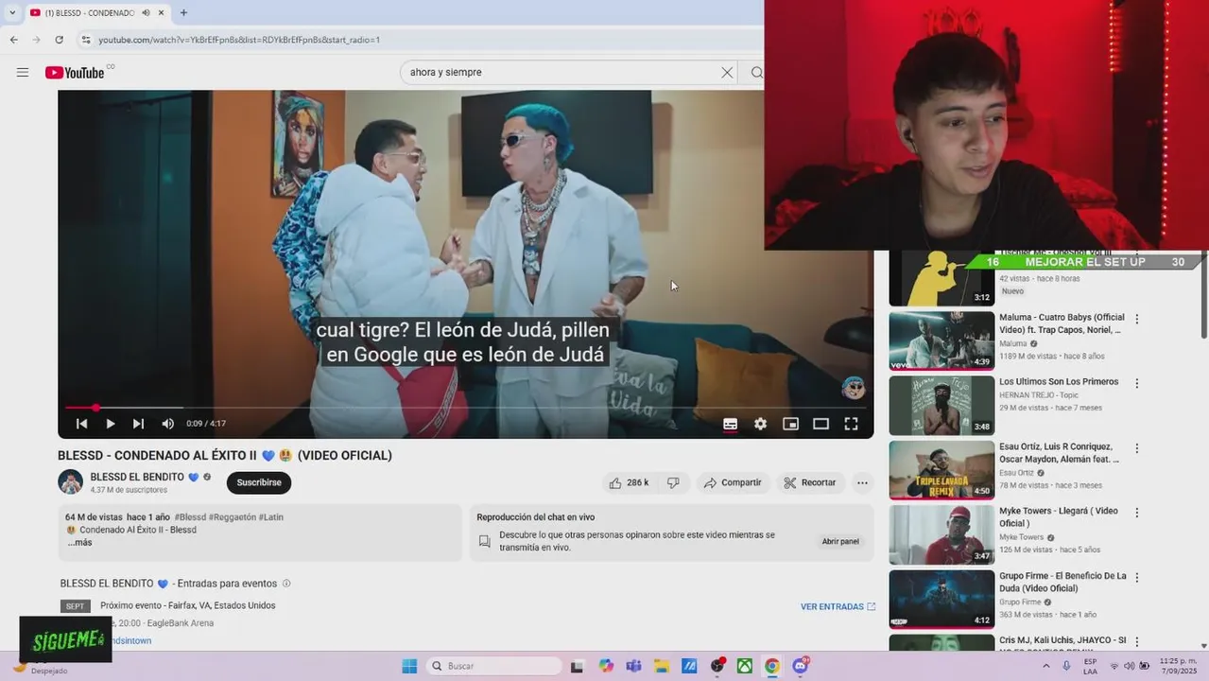Open the YouTube hamburger guide menu
This screenshot has width=1209, height=681.
coord(23,73)
